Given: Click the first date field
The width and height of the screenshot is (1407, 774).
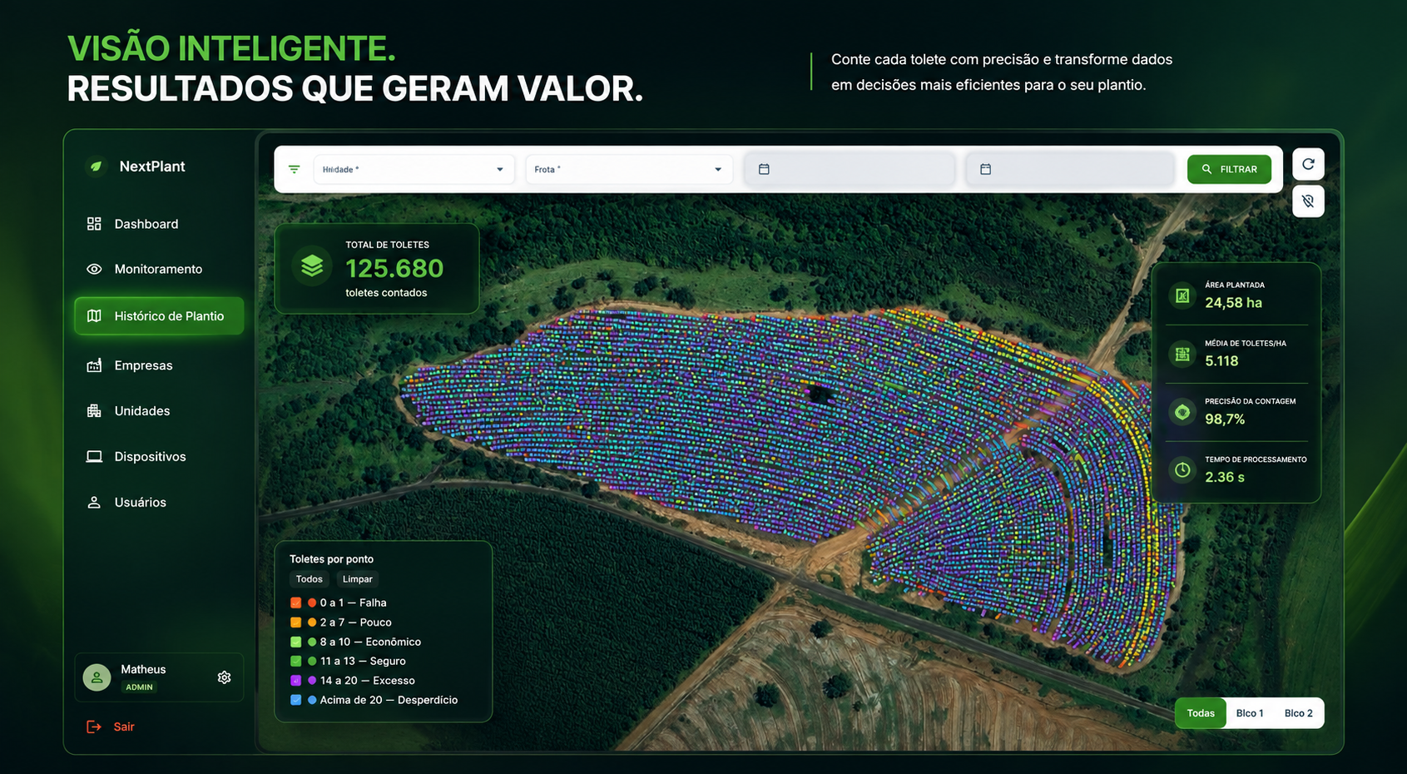Looking at the screenshot, I should pyautogui.click(x=850, y=169).
